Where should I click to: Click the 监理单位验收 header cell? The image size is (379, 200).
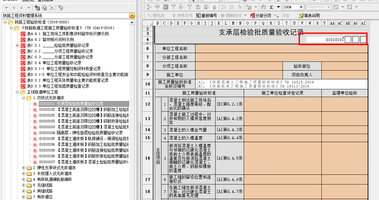(345, 93)
